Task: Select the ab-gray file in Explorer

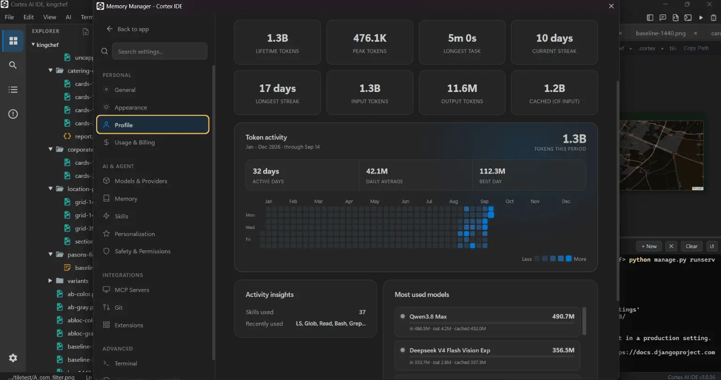Action: [75, 307]
